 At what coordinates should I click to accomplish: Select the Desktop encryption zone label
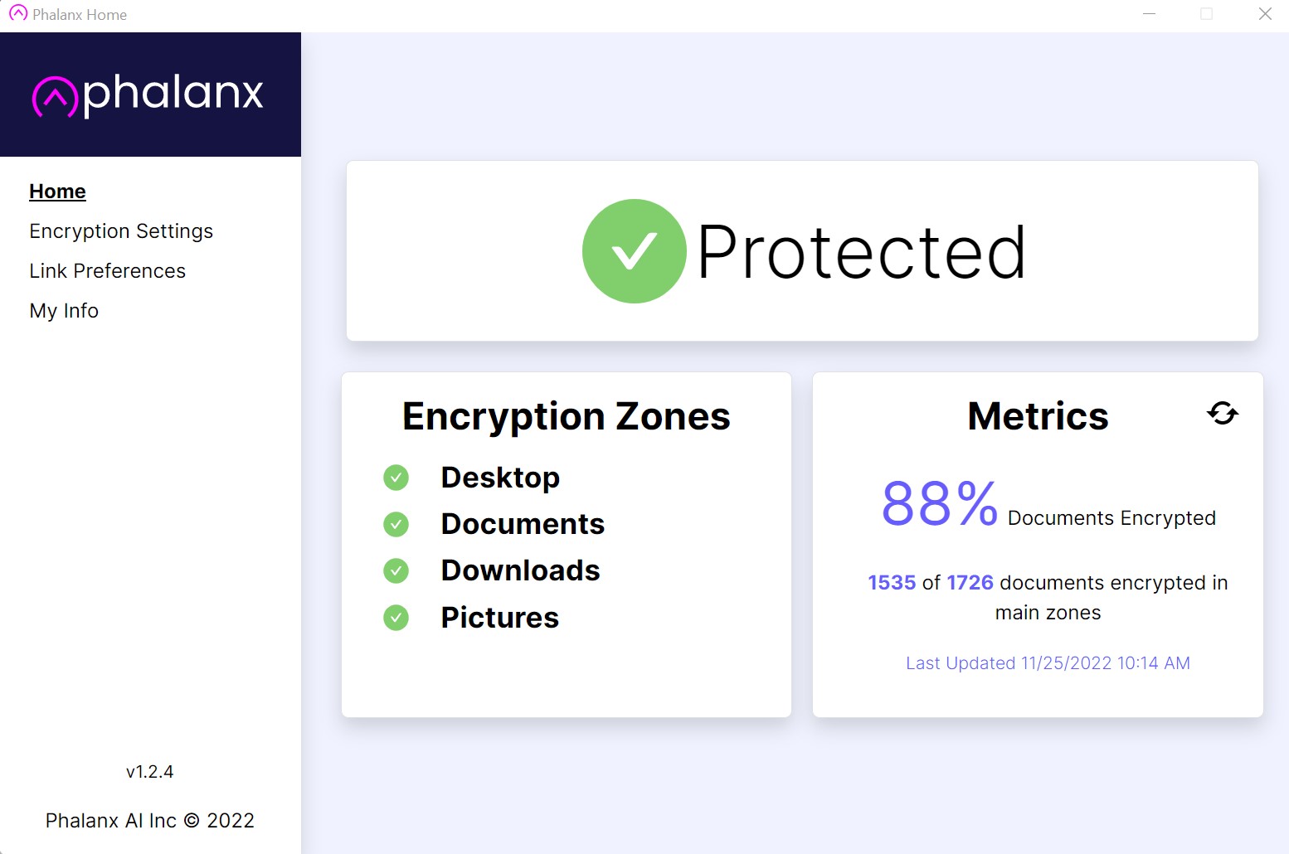click(500, 478)
